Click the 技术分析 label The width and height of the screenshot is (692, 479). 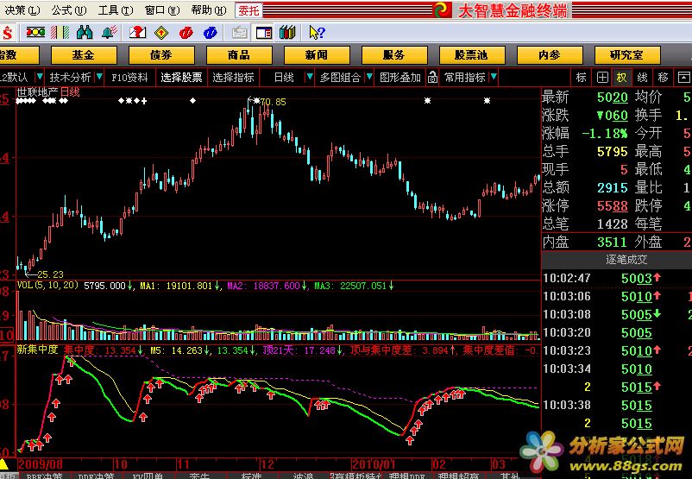coord(70,78)
